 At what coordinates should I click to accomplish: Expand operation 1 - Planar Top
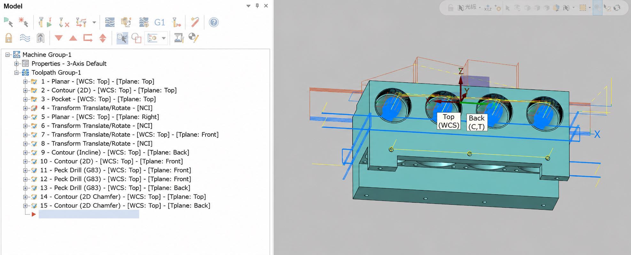coord(25,82)
